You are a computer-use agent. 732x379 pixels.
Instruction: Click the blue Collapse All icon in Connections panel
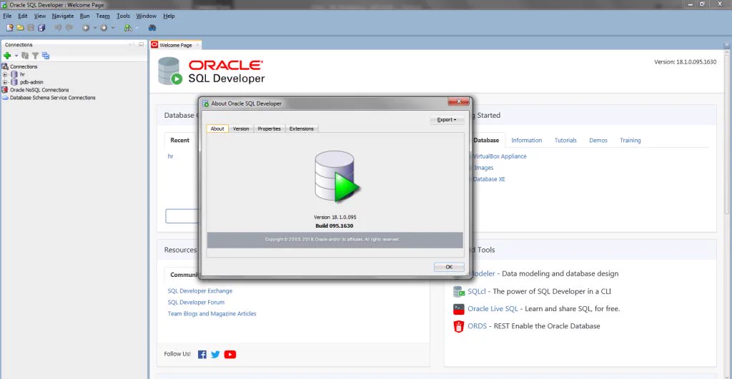tap(45, 56)
